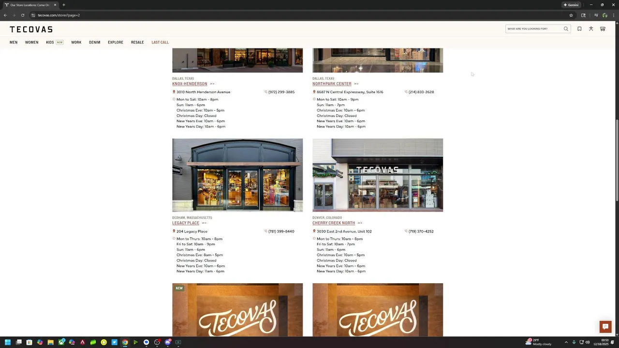Open File Explorer from the taskbar

[50, 342]
